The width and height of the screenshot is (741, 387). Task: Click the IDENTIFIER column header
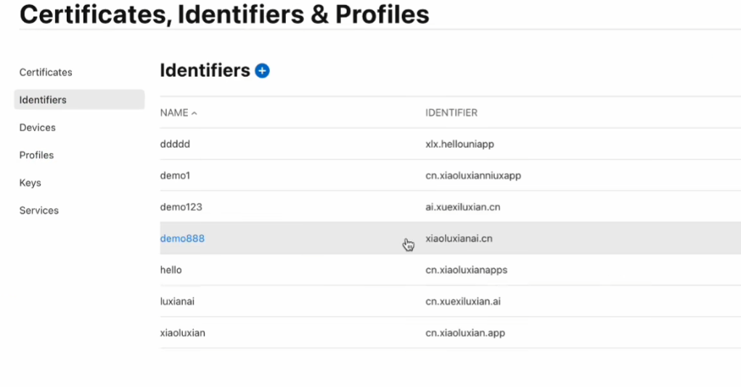pyautogui.click(x=451, y=113)
